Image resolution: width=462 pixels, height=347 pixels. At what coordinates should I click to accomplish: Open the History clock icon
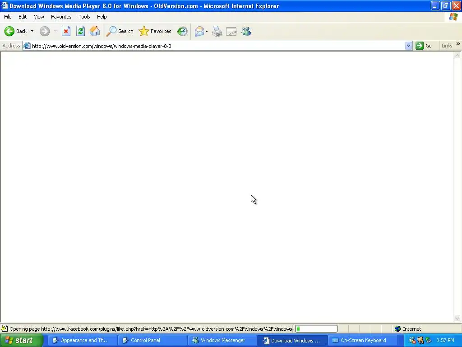point(182,31)
